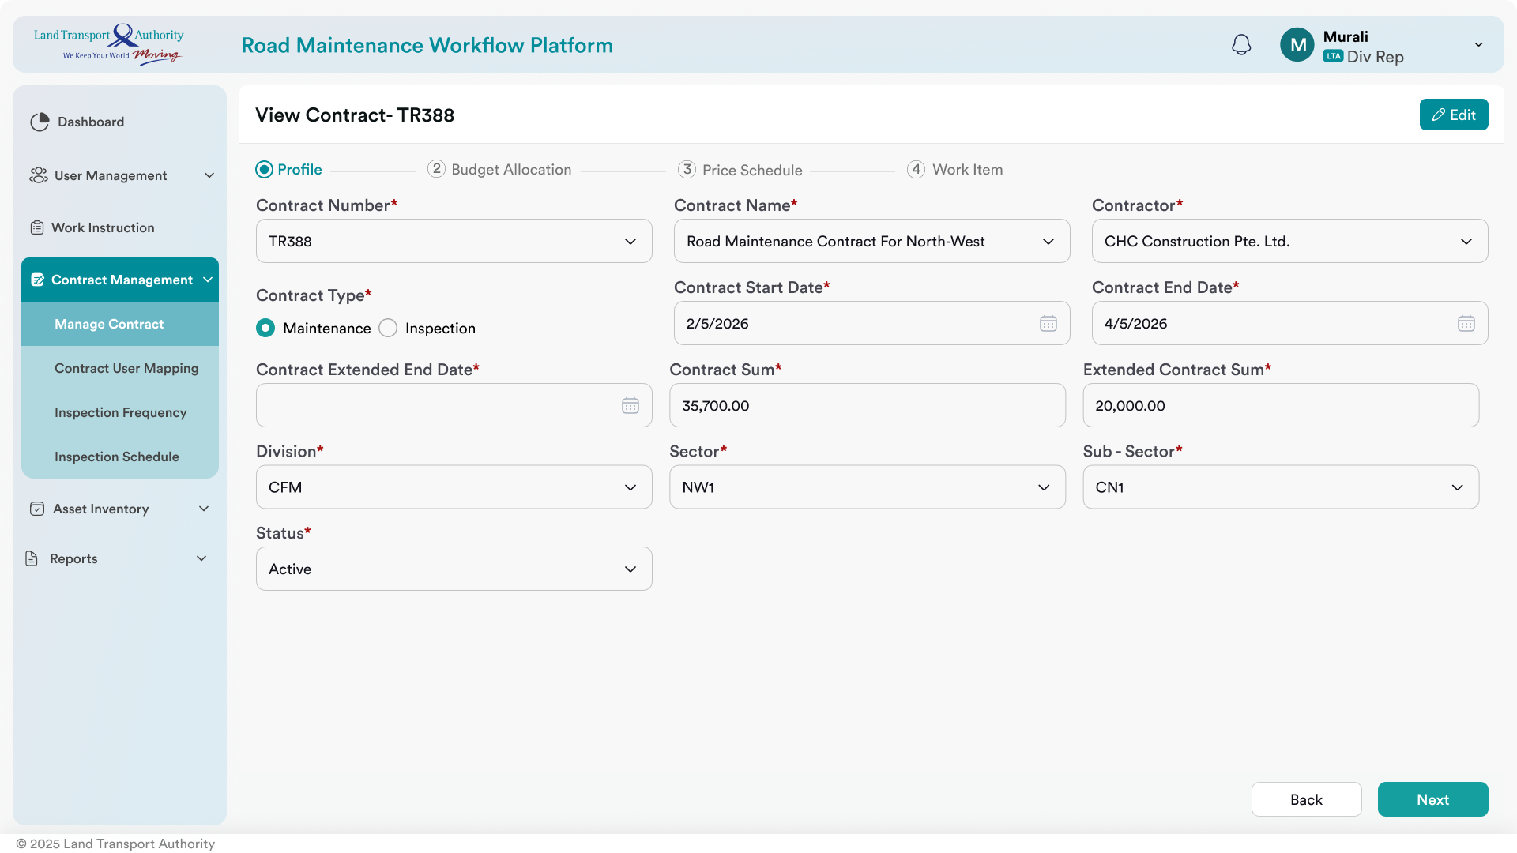This screenshot has height=853, width=1517.
Task: Click the Next button
Action: point(1432,799)
